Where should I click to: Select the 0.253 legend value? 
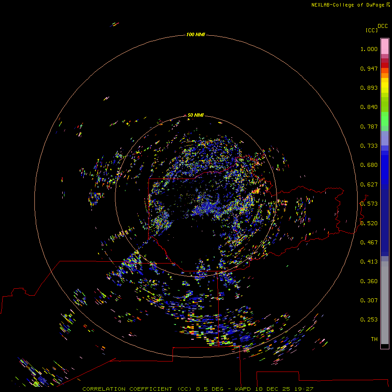tap(369, 320)
